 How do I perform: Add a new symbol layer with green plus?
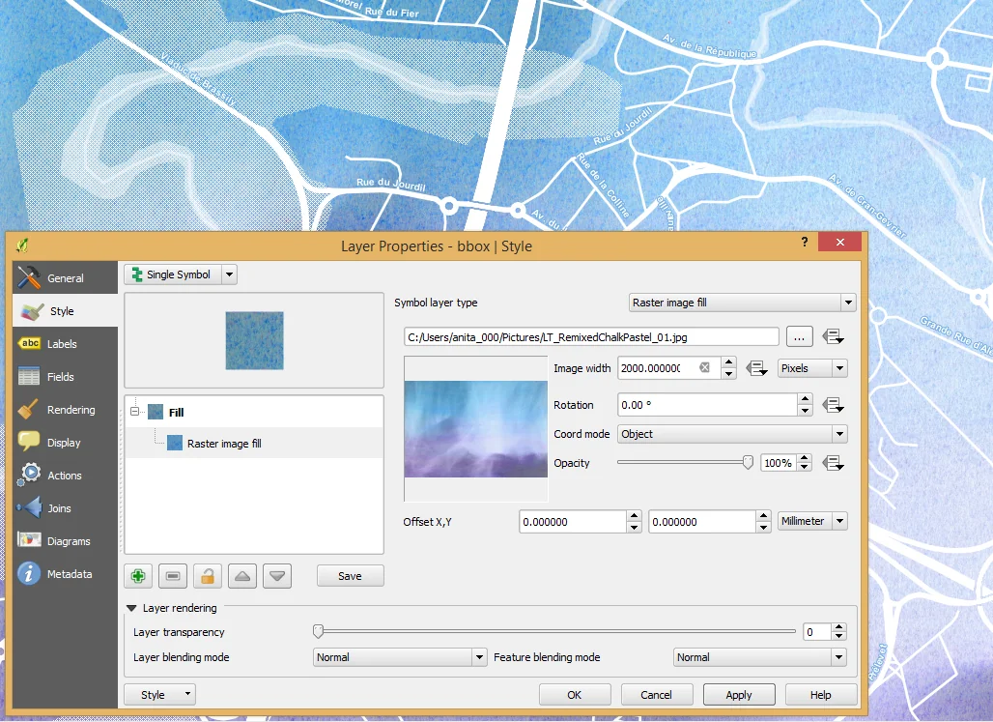click(138, 576)
